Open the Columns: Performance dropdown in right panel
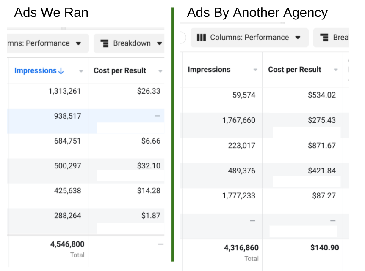 pyautogui.click(x=249, y=38)
